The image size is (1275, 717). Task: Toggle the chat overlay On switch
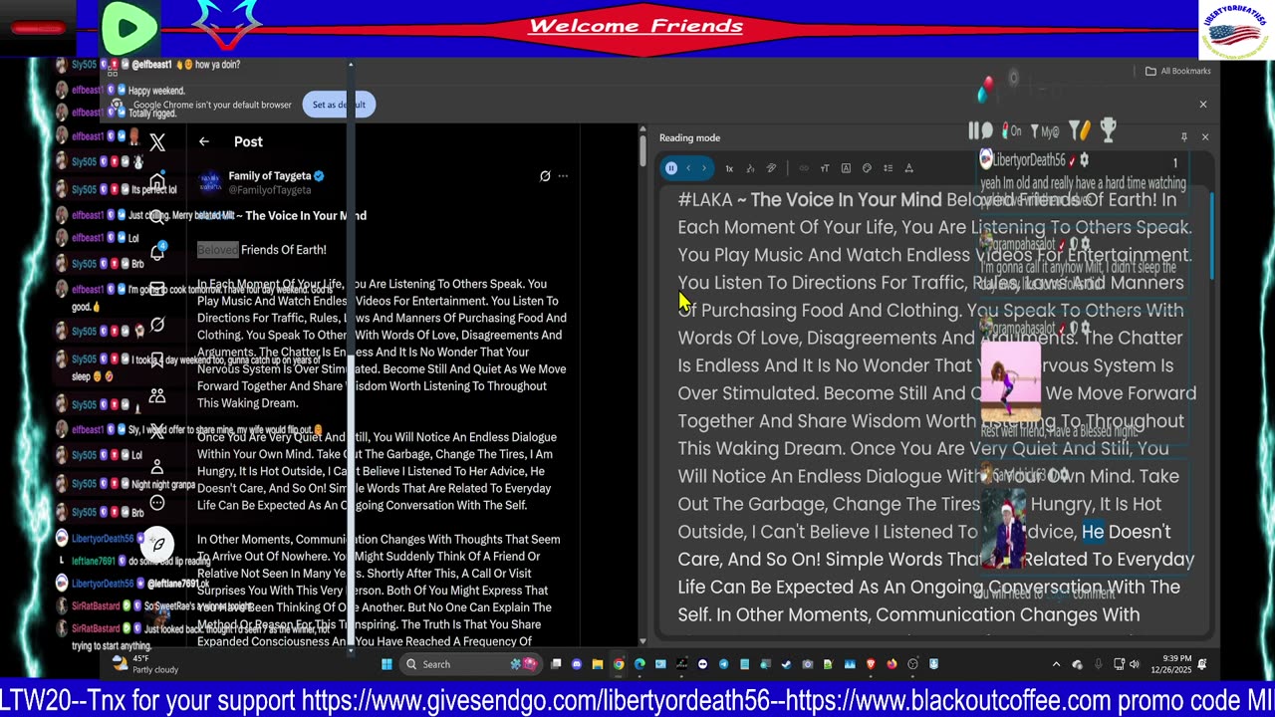click(1011, 130)
